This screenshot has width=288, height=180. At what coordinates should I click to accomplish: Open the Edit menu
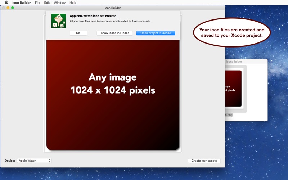pos(47,3)
